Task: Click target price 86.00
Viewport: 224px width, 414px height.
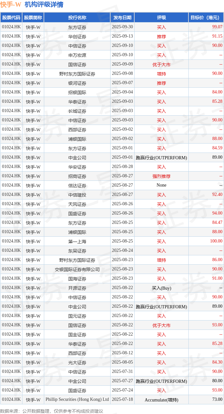Action: click(x=217, y=260)
